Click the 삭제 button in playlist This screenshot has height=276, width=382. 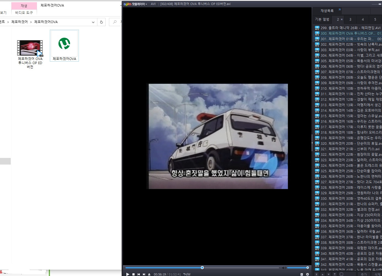[377, 274]
